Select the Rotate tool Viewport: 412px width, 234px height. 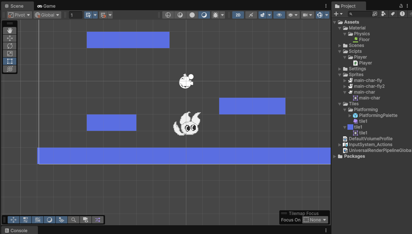pyautogui.click(x=10, y=46)
